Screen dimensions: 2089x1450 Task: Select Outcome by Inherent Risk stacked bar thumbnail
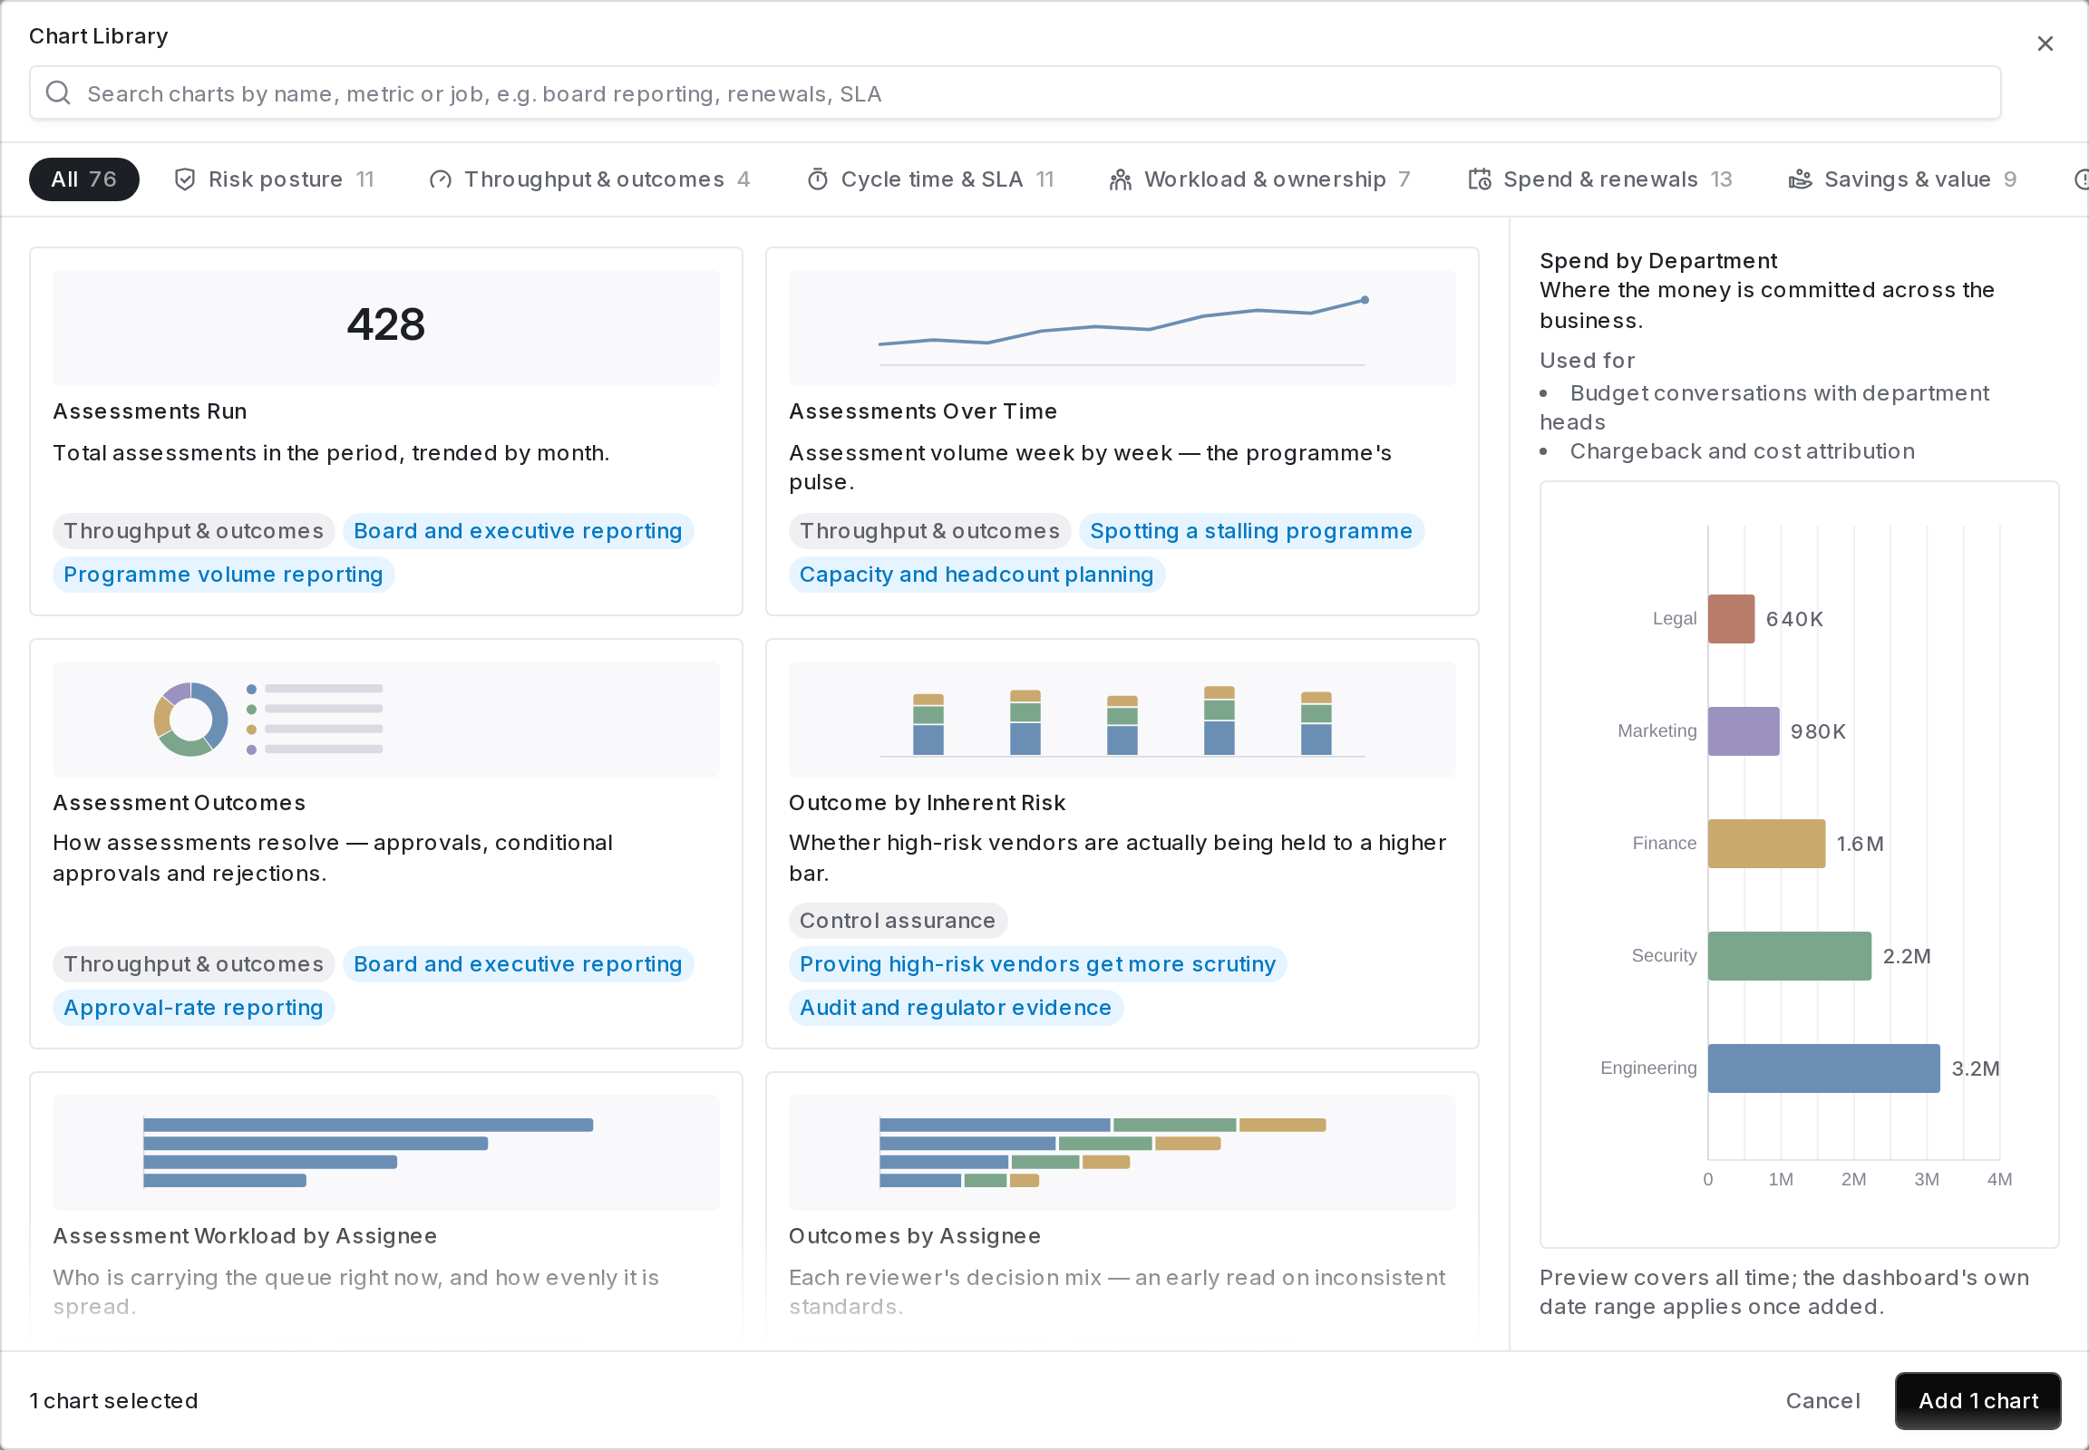[x=1122, y=720]
